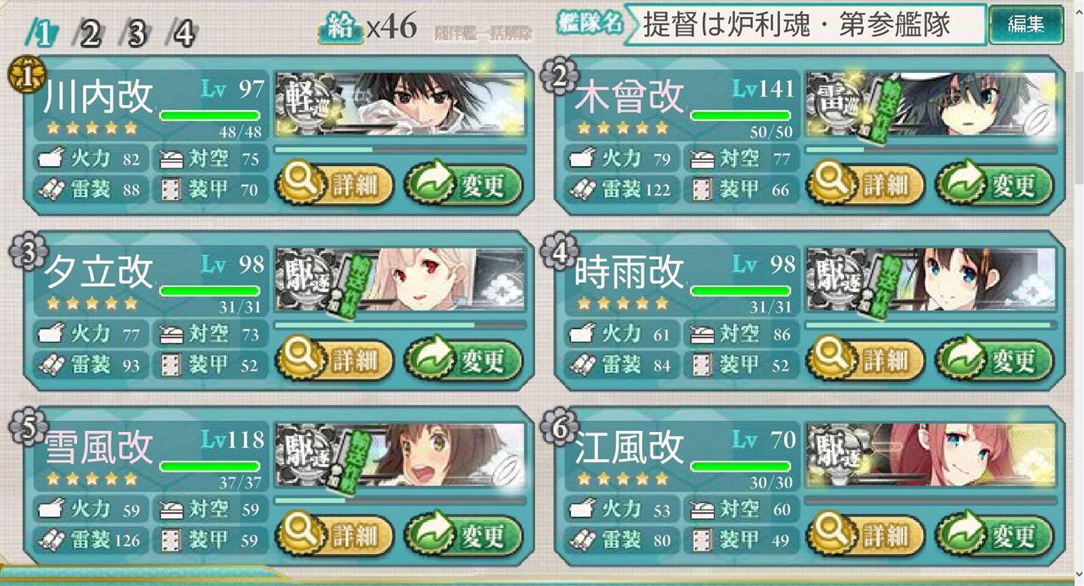The image size is (1084, 586).
Task: Click the fleet name text field
Action: click(x=805, y=25)
